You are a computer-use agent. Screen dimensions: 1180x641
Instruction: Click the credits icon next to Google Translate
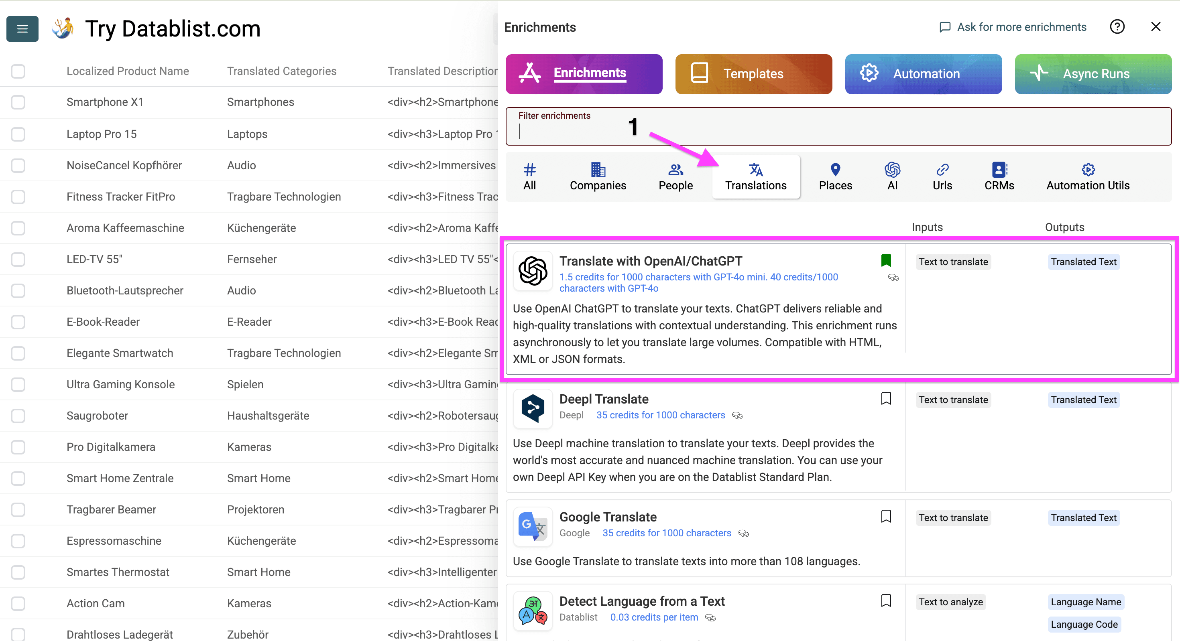coord(743,533)
